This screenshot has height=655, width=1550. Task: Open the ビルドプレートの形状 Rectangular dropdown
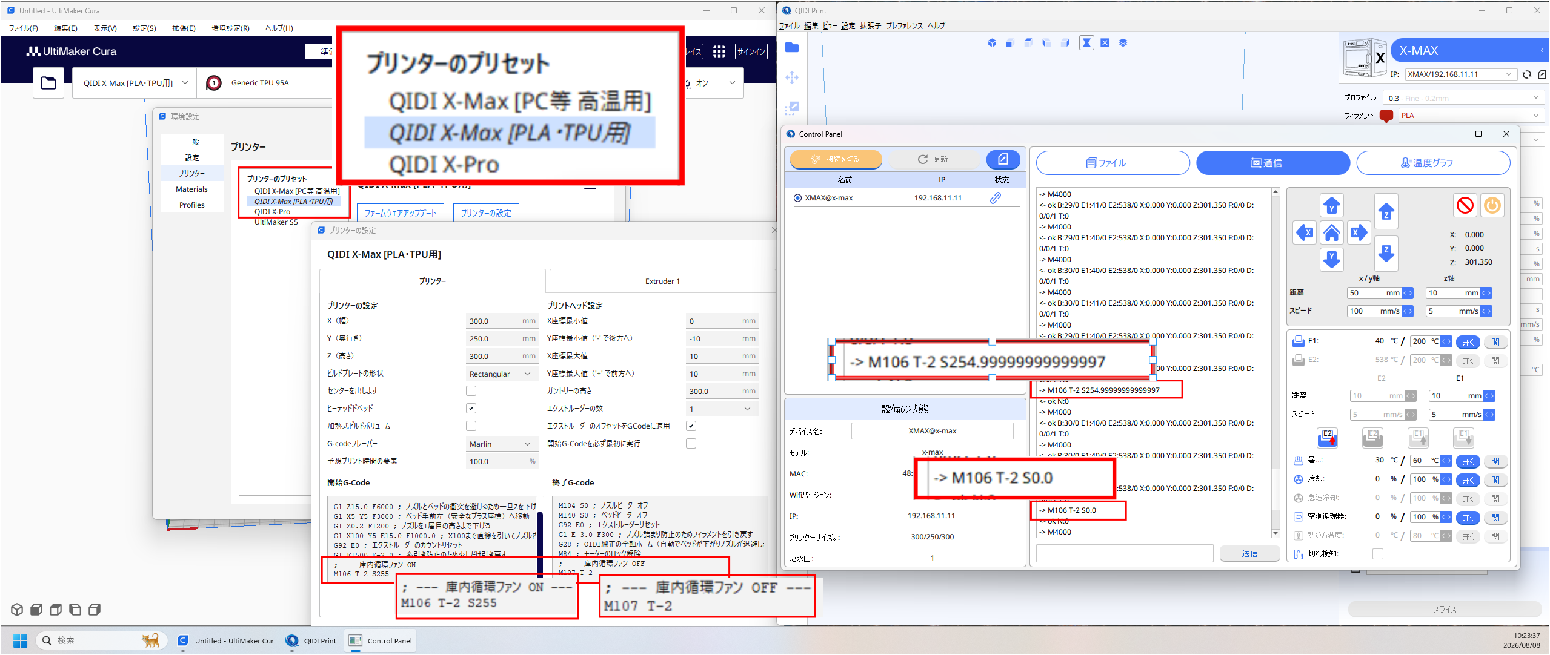pyautogui.click(x=501, y=374)
